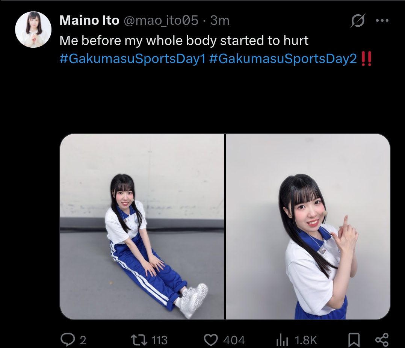Open Maino Ito's profile picture
The width and height of the screenshot is (405, 348).
pyautogui.click(x=33, y=29)
